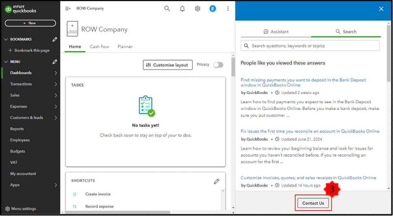
Task: Expand the Apps submenu arrow
Action: tap(55, 185)
